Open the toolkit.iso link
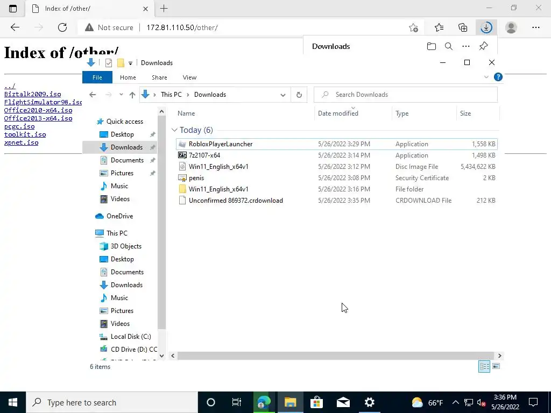551x413 pixels. 25,134
